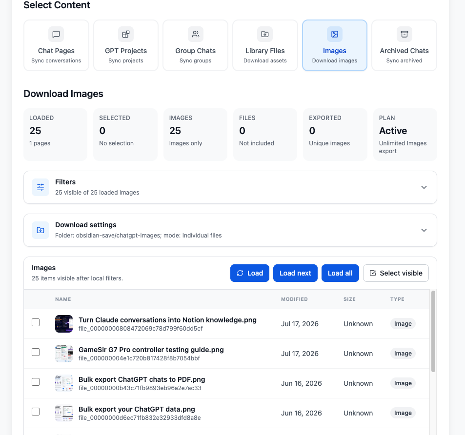The image size is (465, 435).
Task: Open thumbnail of Bulk export ChatGPT chats to PDF
Action: coord(64,383)
